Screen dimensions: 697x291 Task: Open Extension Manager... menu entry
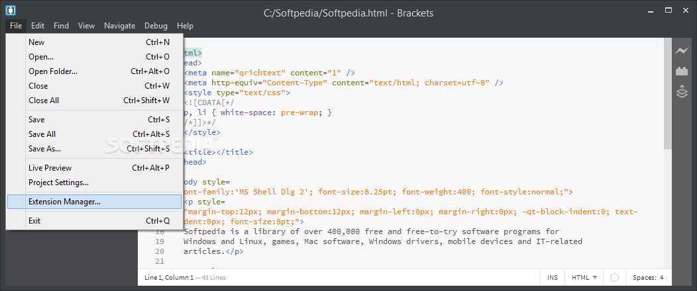pyautogui.click(x=94, y=202)
